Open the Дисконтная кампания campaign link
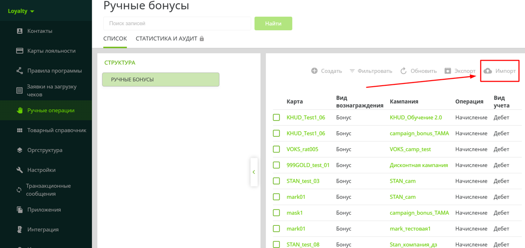The image size is (525, 248). pos(418,165)
